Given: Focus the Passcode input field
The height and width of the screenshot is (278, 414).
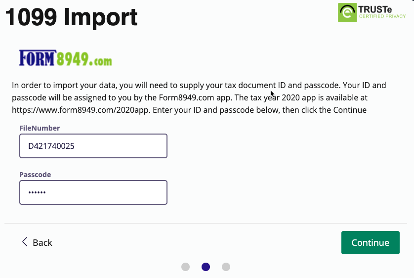Looking at the screenshot, I should click(x=93, y=192).
